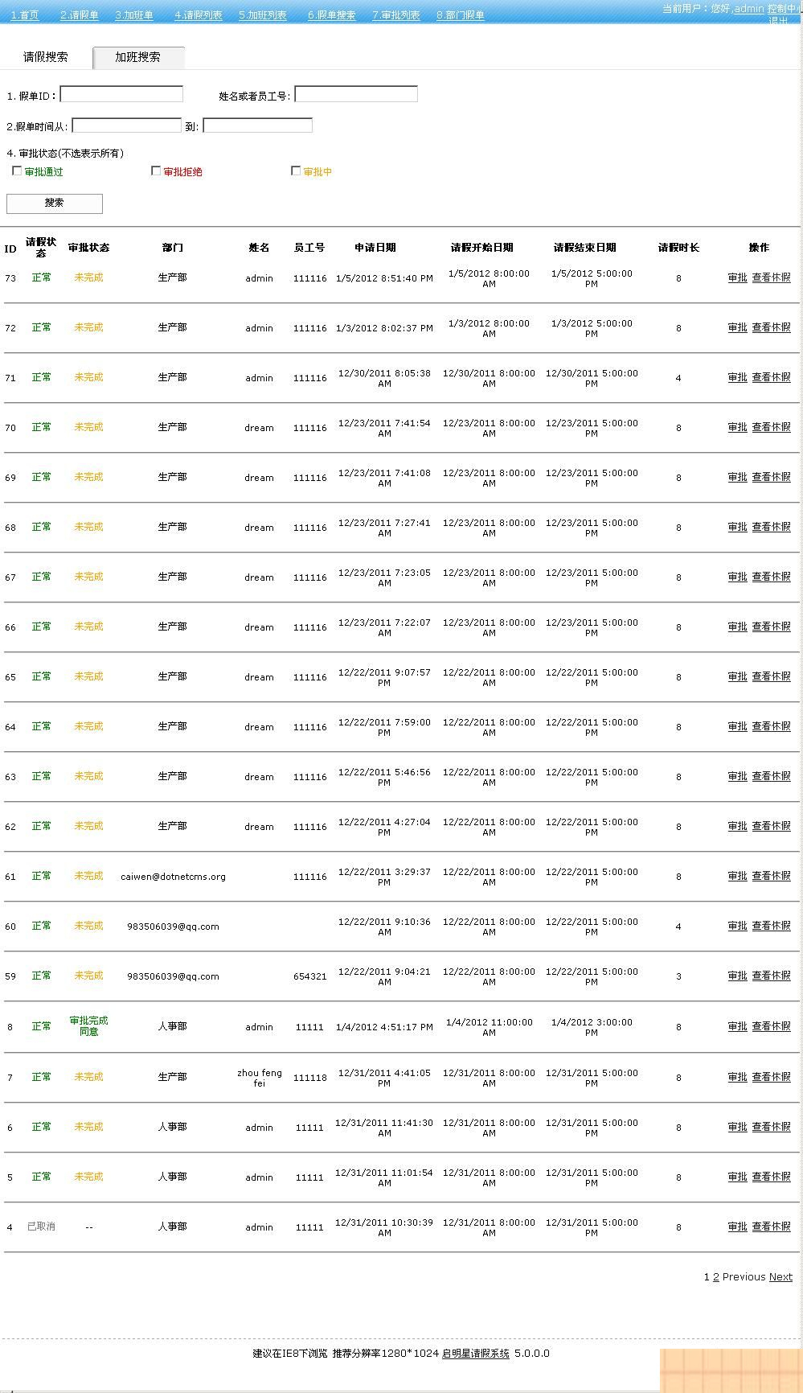Open the 启明星请假系统 footer link

pyautogui.click(x=476, y=1354)
